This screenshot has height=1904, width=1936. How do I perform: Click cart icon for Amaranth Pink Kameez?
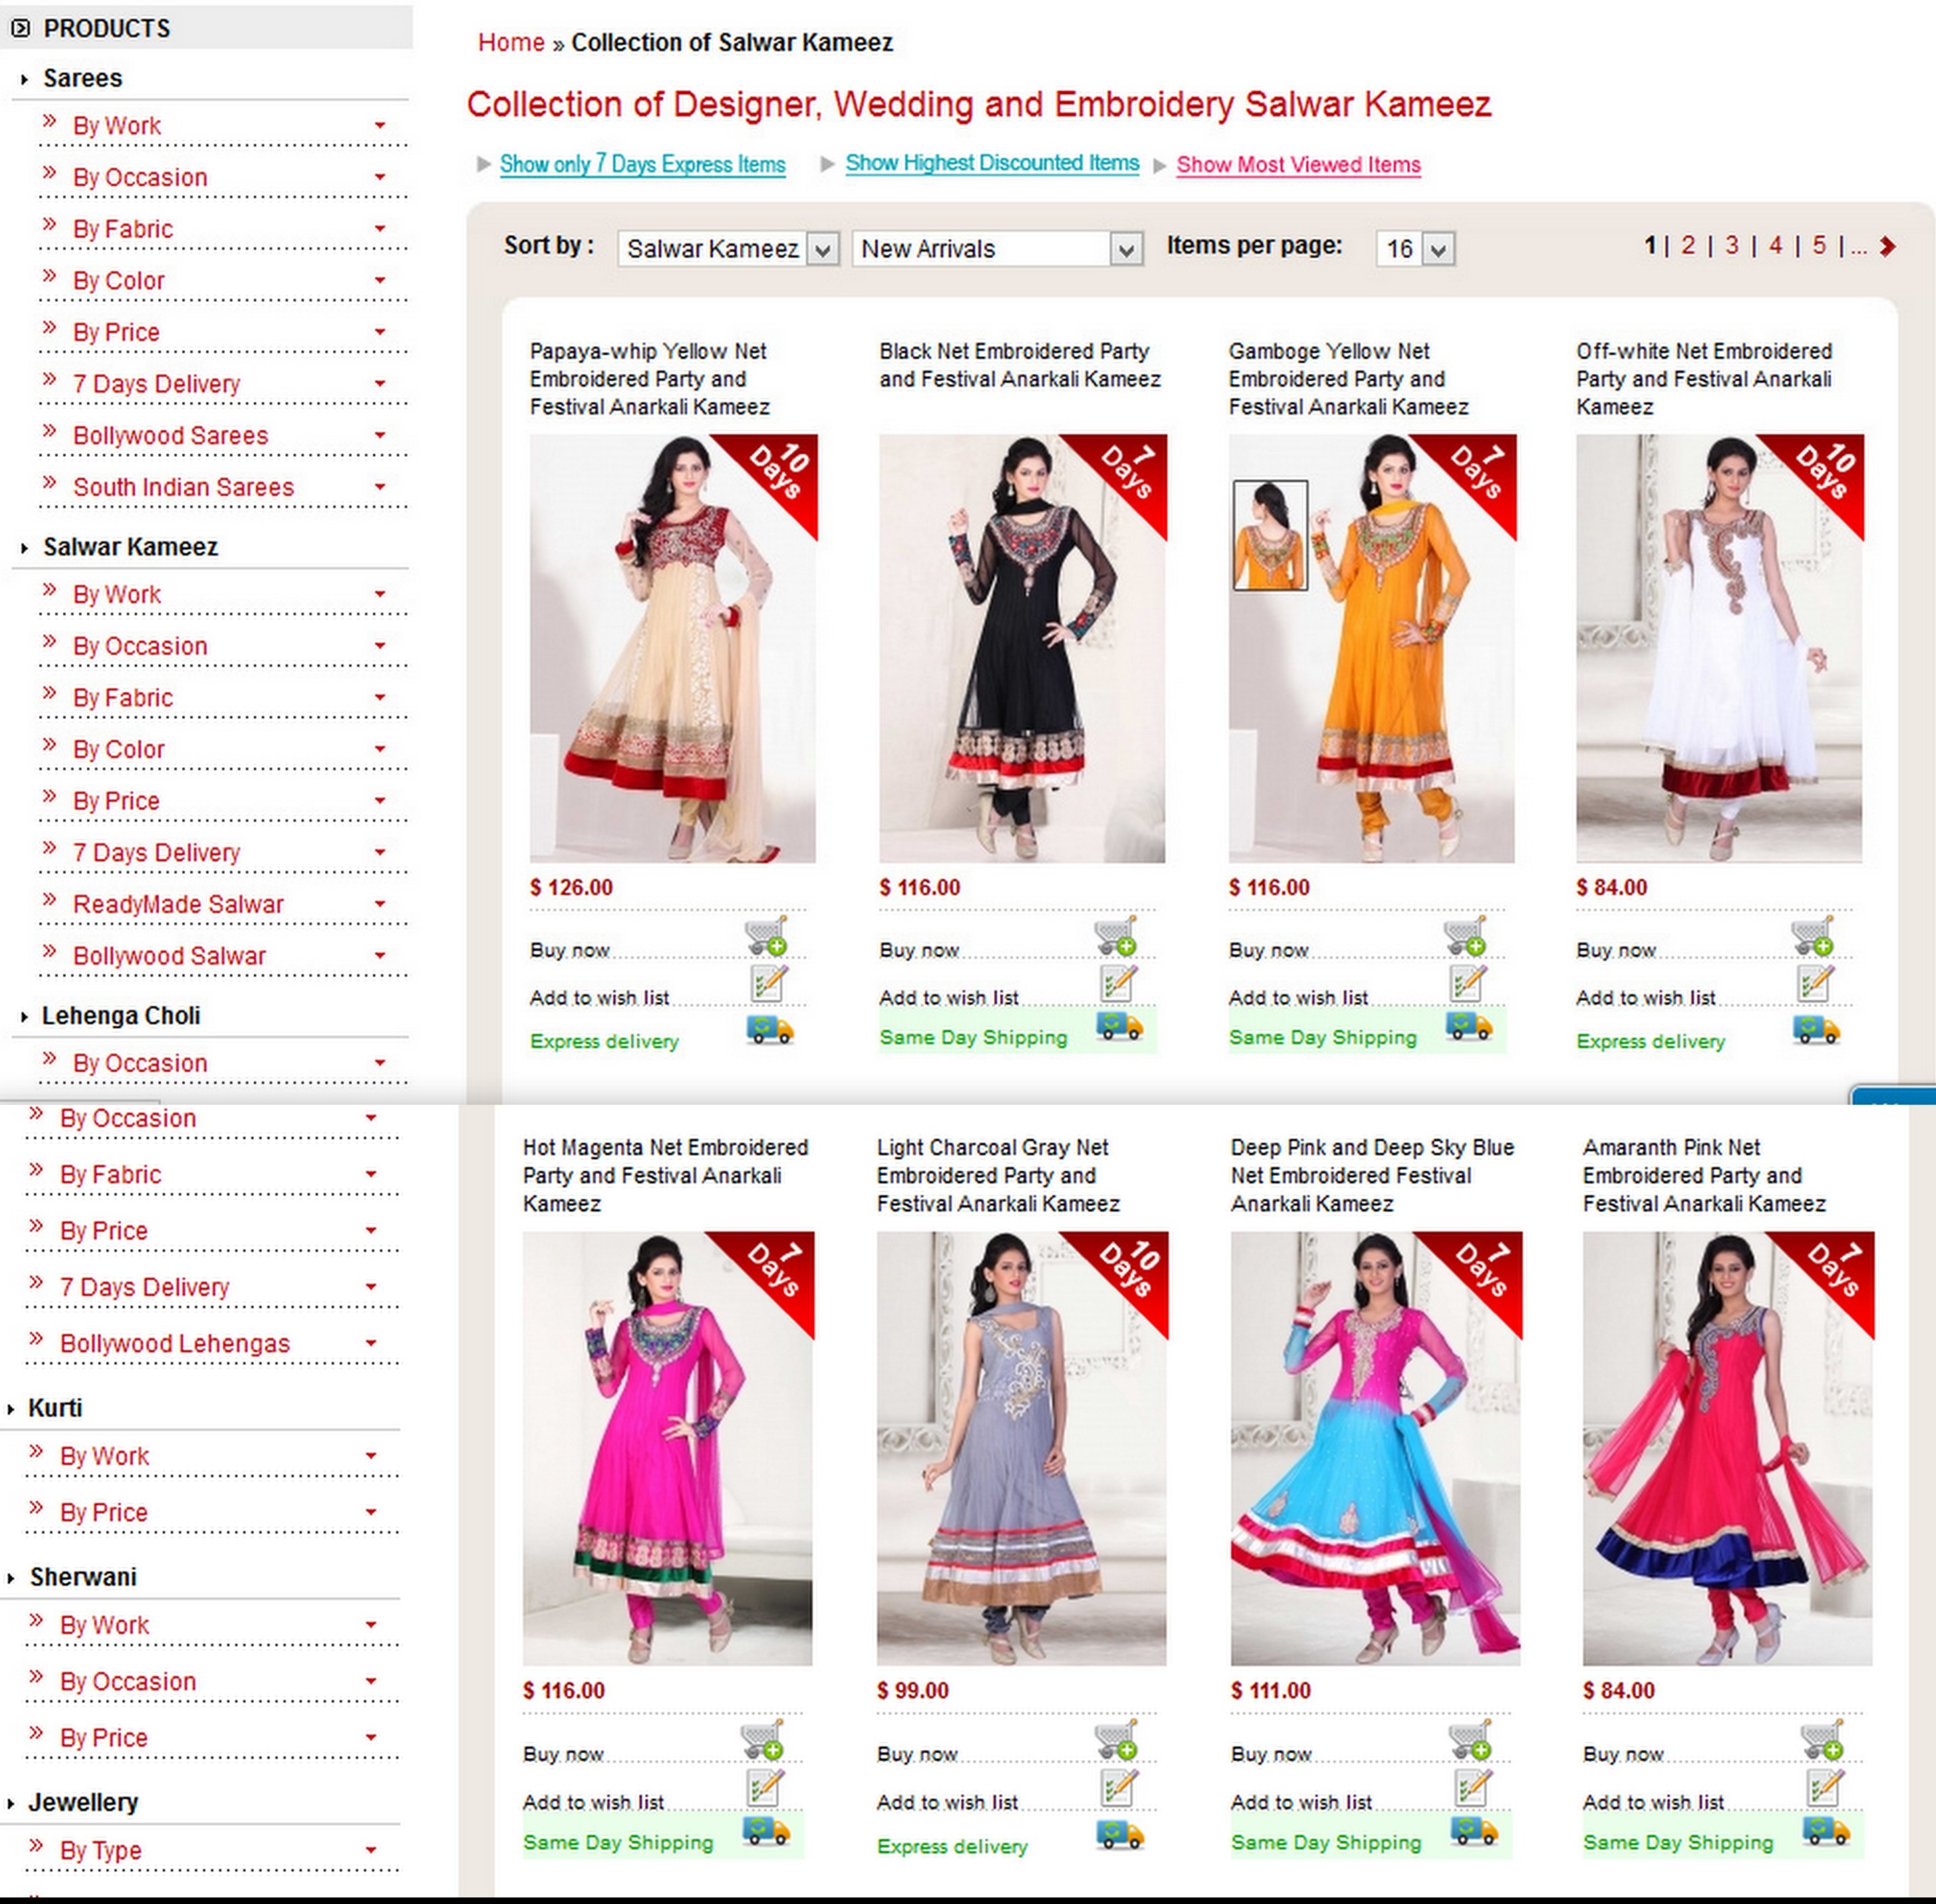pos(1822,1740)
